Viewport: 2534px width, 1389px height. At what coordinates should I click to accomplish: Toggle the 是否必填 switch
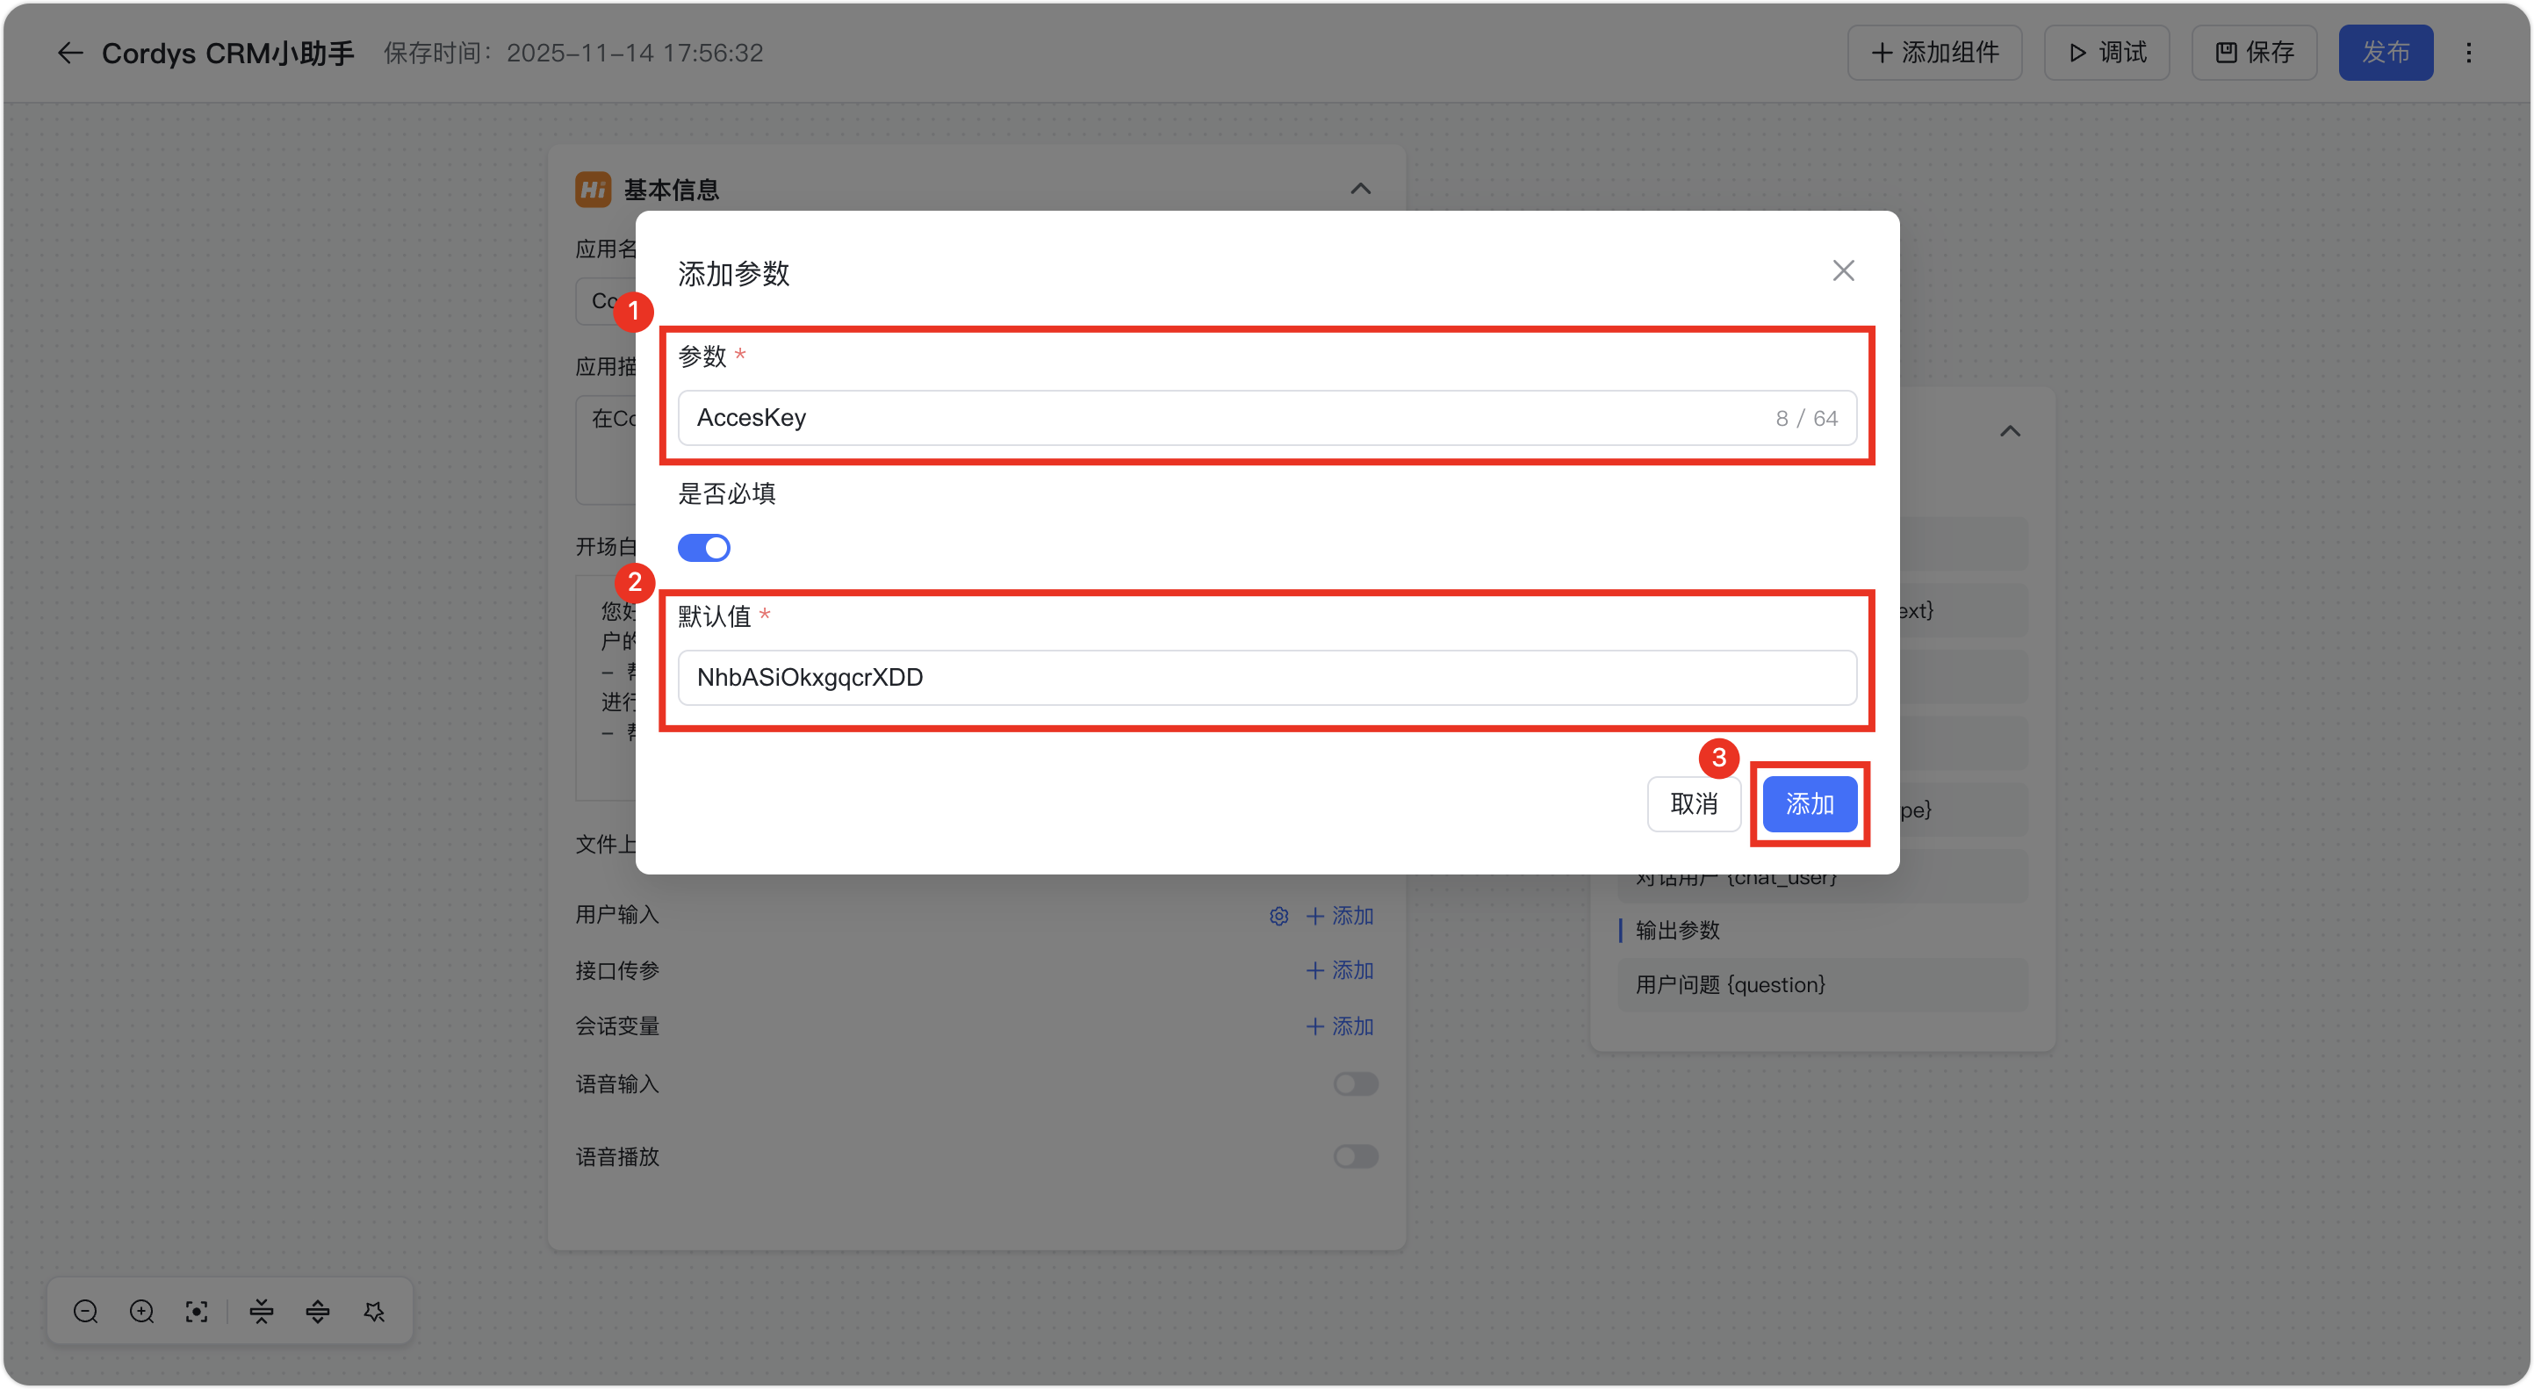click(x=703, y=548)
